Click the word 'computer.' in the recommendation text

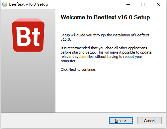68,61
